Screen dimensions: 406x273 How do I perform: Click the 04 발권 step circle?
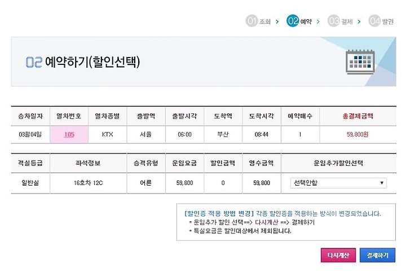click(374, 21)
